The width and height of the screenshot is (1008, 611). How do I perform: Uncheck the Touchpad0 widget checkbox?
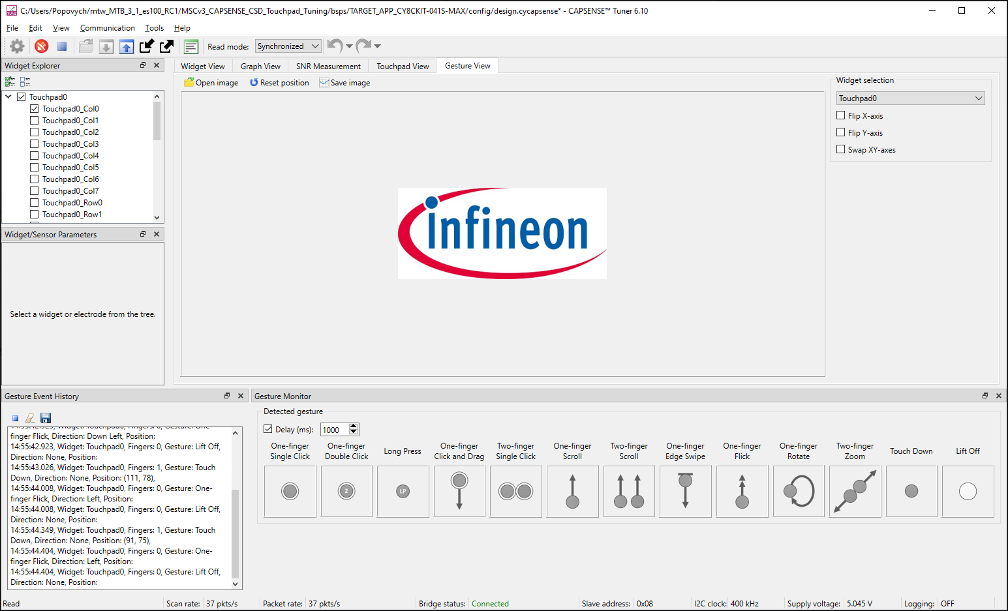[x=22, y=97]
